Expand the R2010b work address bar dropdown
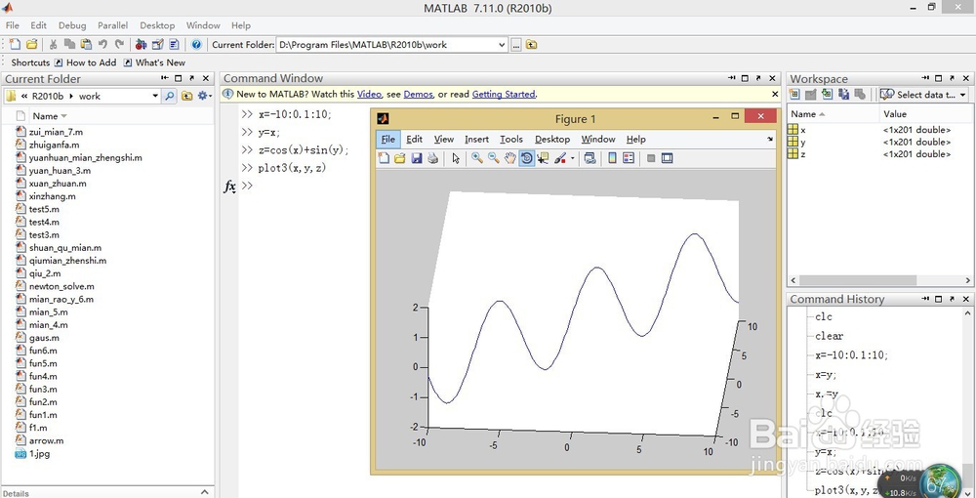Screen dimensions: 976x498 tap(155, 96)
